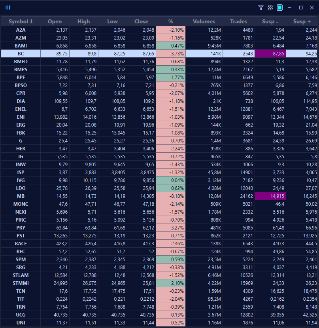Select the G symbol cell
The width and height of the screenshot is (319, 328).
click(x=21, y=141)
